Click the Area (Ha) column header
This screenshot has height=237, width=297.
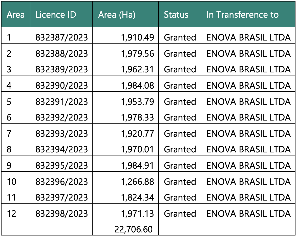(117, 15)
